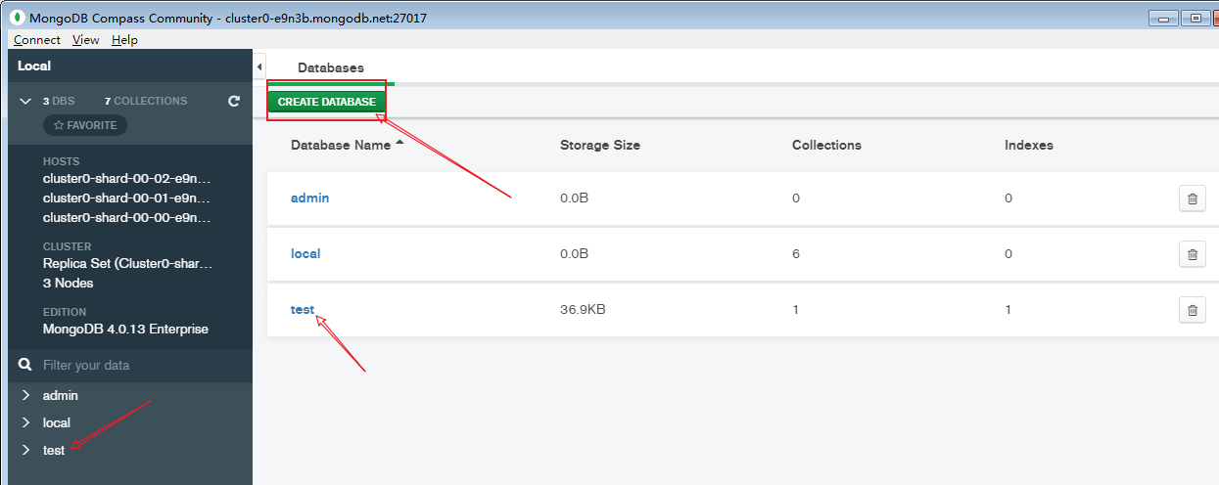The height and width of the screenshot is (485, 1219).
Task: Collapse the 3 DBS summary chevron
Action: click(x=25, y=101)
